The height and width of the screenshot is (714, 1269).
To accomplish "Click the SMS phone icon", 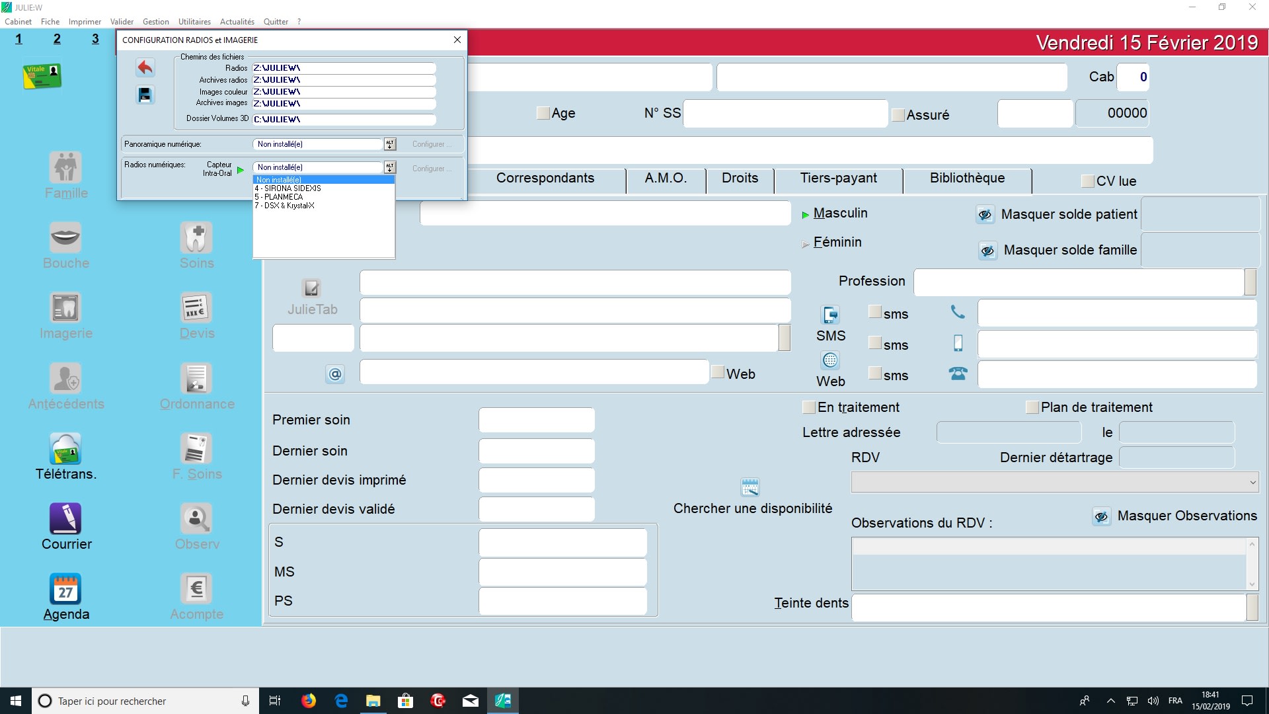I will point(830,315).
